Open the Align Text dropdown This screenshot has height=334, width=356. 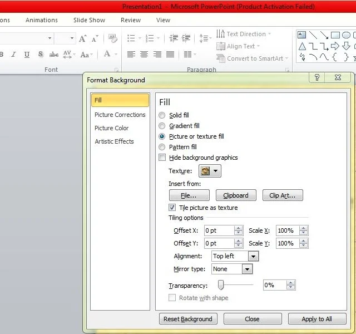pos(238,46)
